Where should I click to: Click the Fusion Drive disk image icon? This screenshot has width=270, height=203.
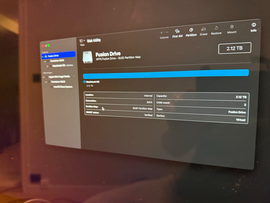pyautogui.click(x=88, y=57)
